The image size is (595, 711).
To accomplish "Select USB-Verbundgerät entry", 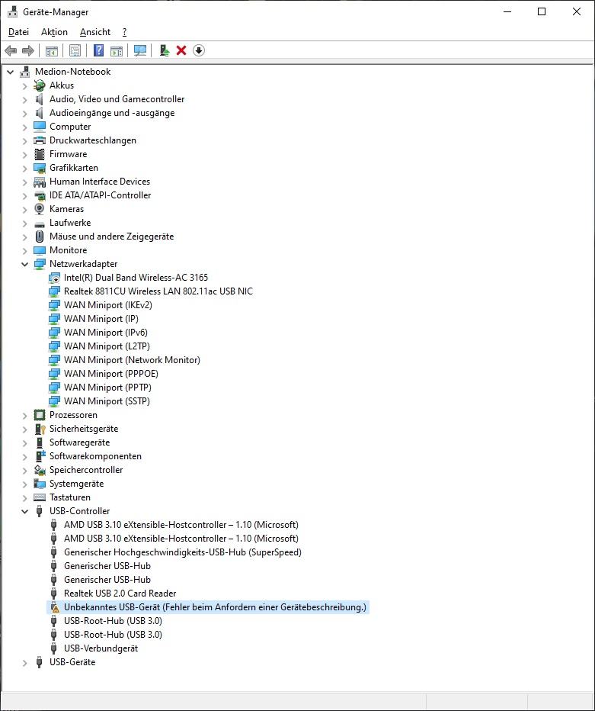I will point(101,648).
